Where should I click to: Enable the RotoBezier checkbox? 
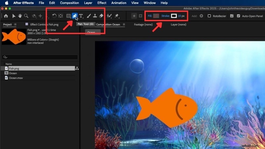tap(209, 16)
